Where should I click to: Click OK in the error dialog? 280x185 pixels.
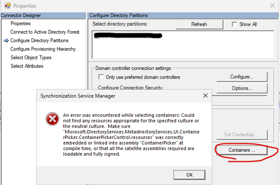click(x=189, y=175)
